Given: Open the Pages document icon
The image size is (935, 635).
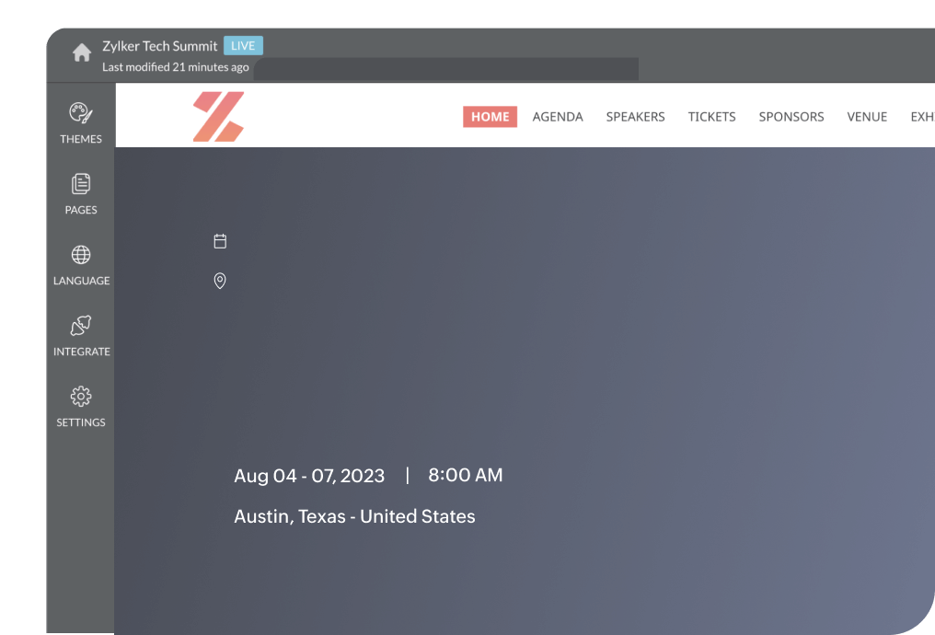Looking at the screenshot, I should (81, 184).
